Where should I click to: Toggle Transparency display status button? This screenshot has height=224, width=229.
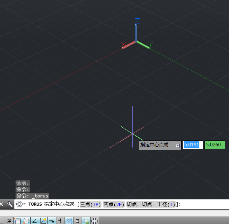tap(69, 220)
